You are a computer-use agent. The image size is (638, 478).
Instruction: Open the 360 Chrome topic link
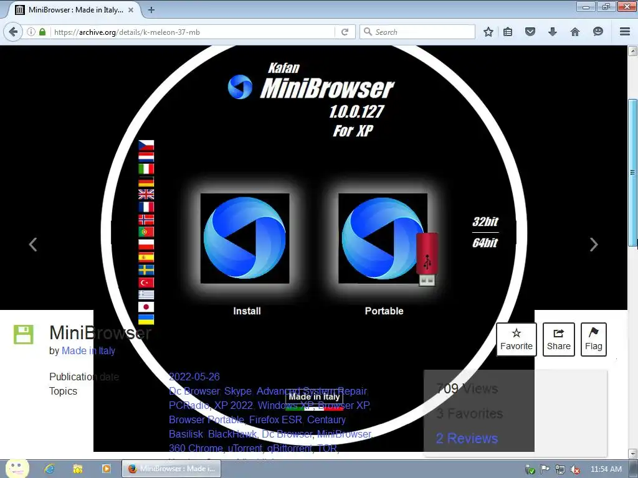[196, 448]
